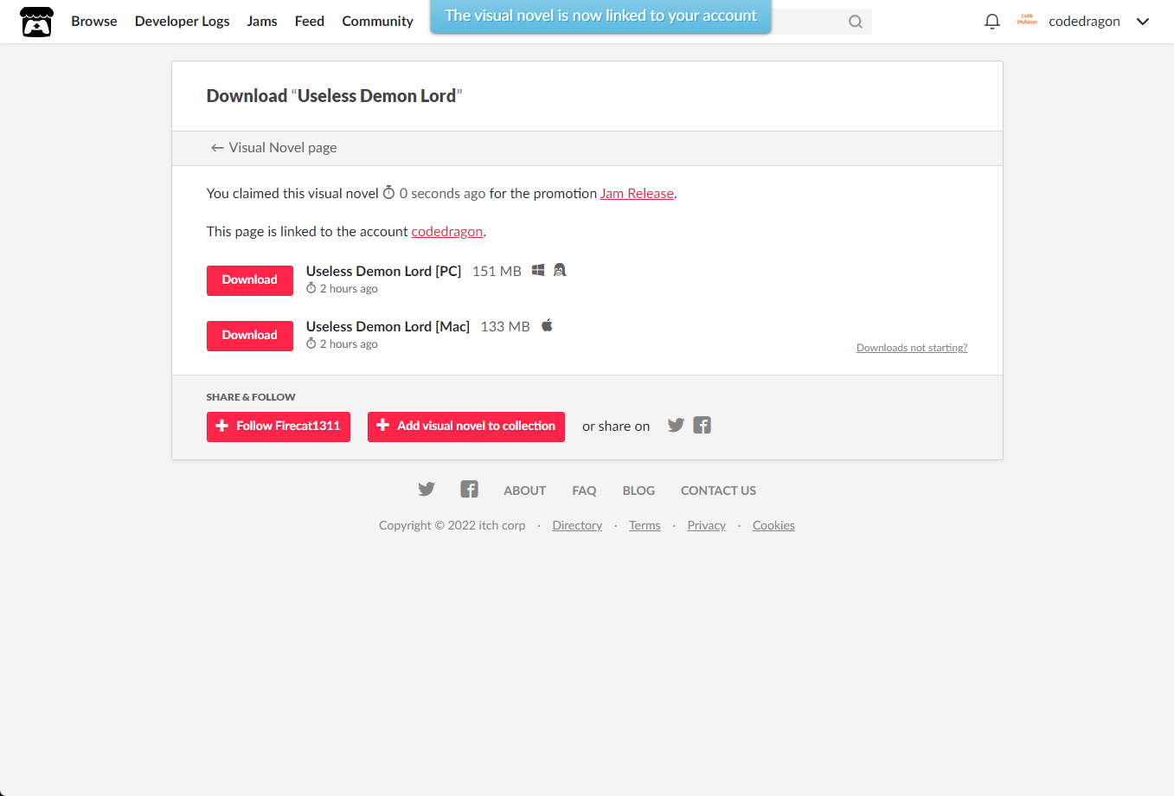
Task: Open footer Twitter icon
Action: (x=427, y=489)
